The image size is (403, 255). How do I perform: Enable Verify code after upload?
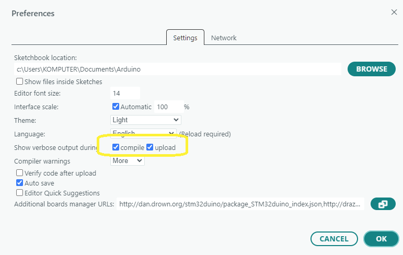[x=19, y=173]
